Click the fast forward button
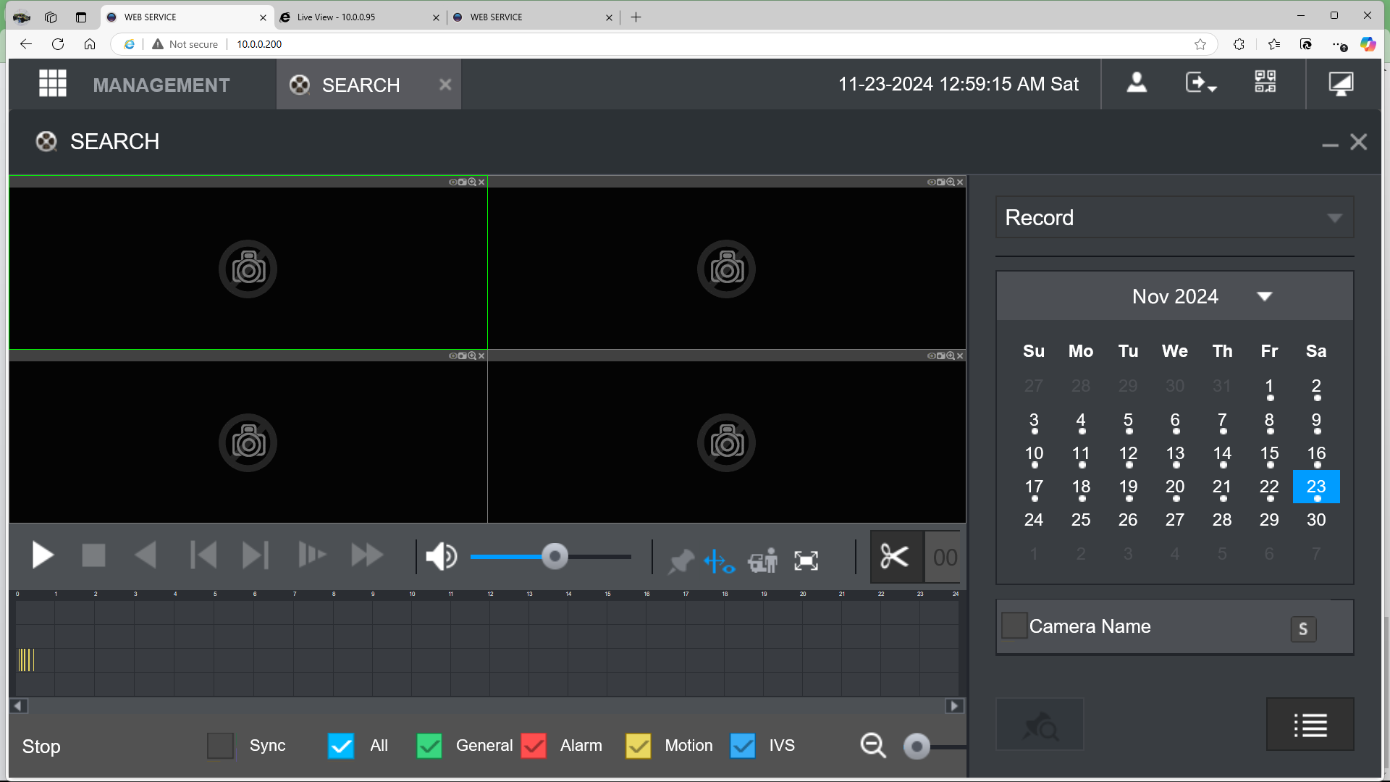1390x782 pixels. tap(367, 556)
